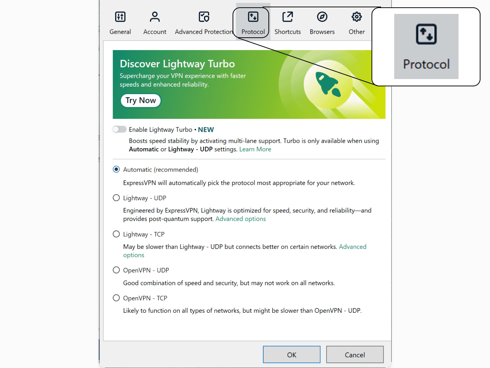The width and height of the screenshot is (490, 368).
Task: Open the Advanced Protection tab
Action: pos(204,23)
